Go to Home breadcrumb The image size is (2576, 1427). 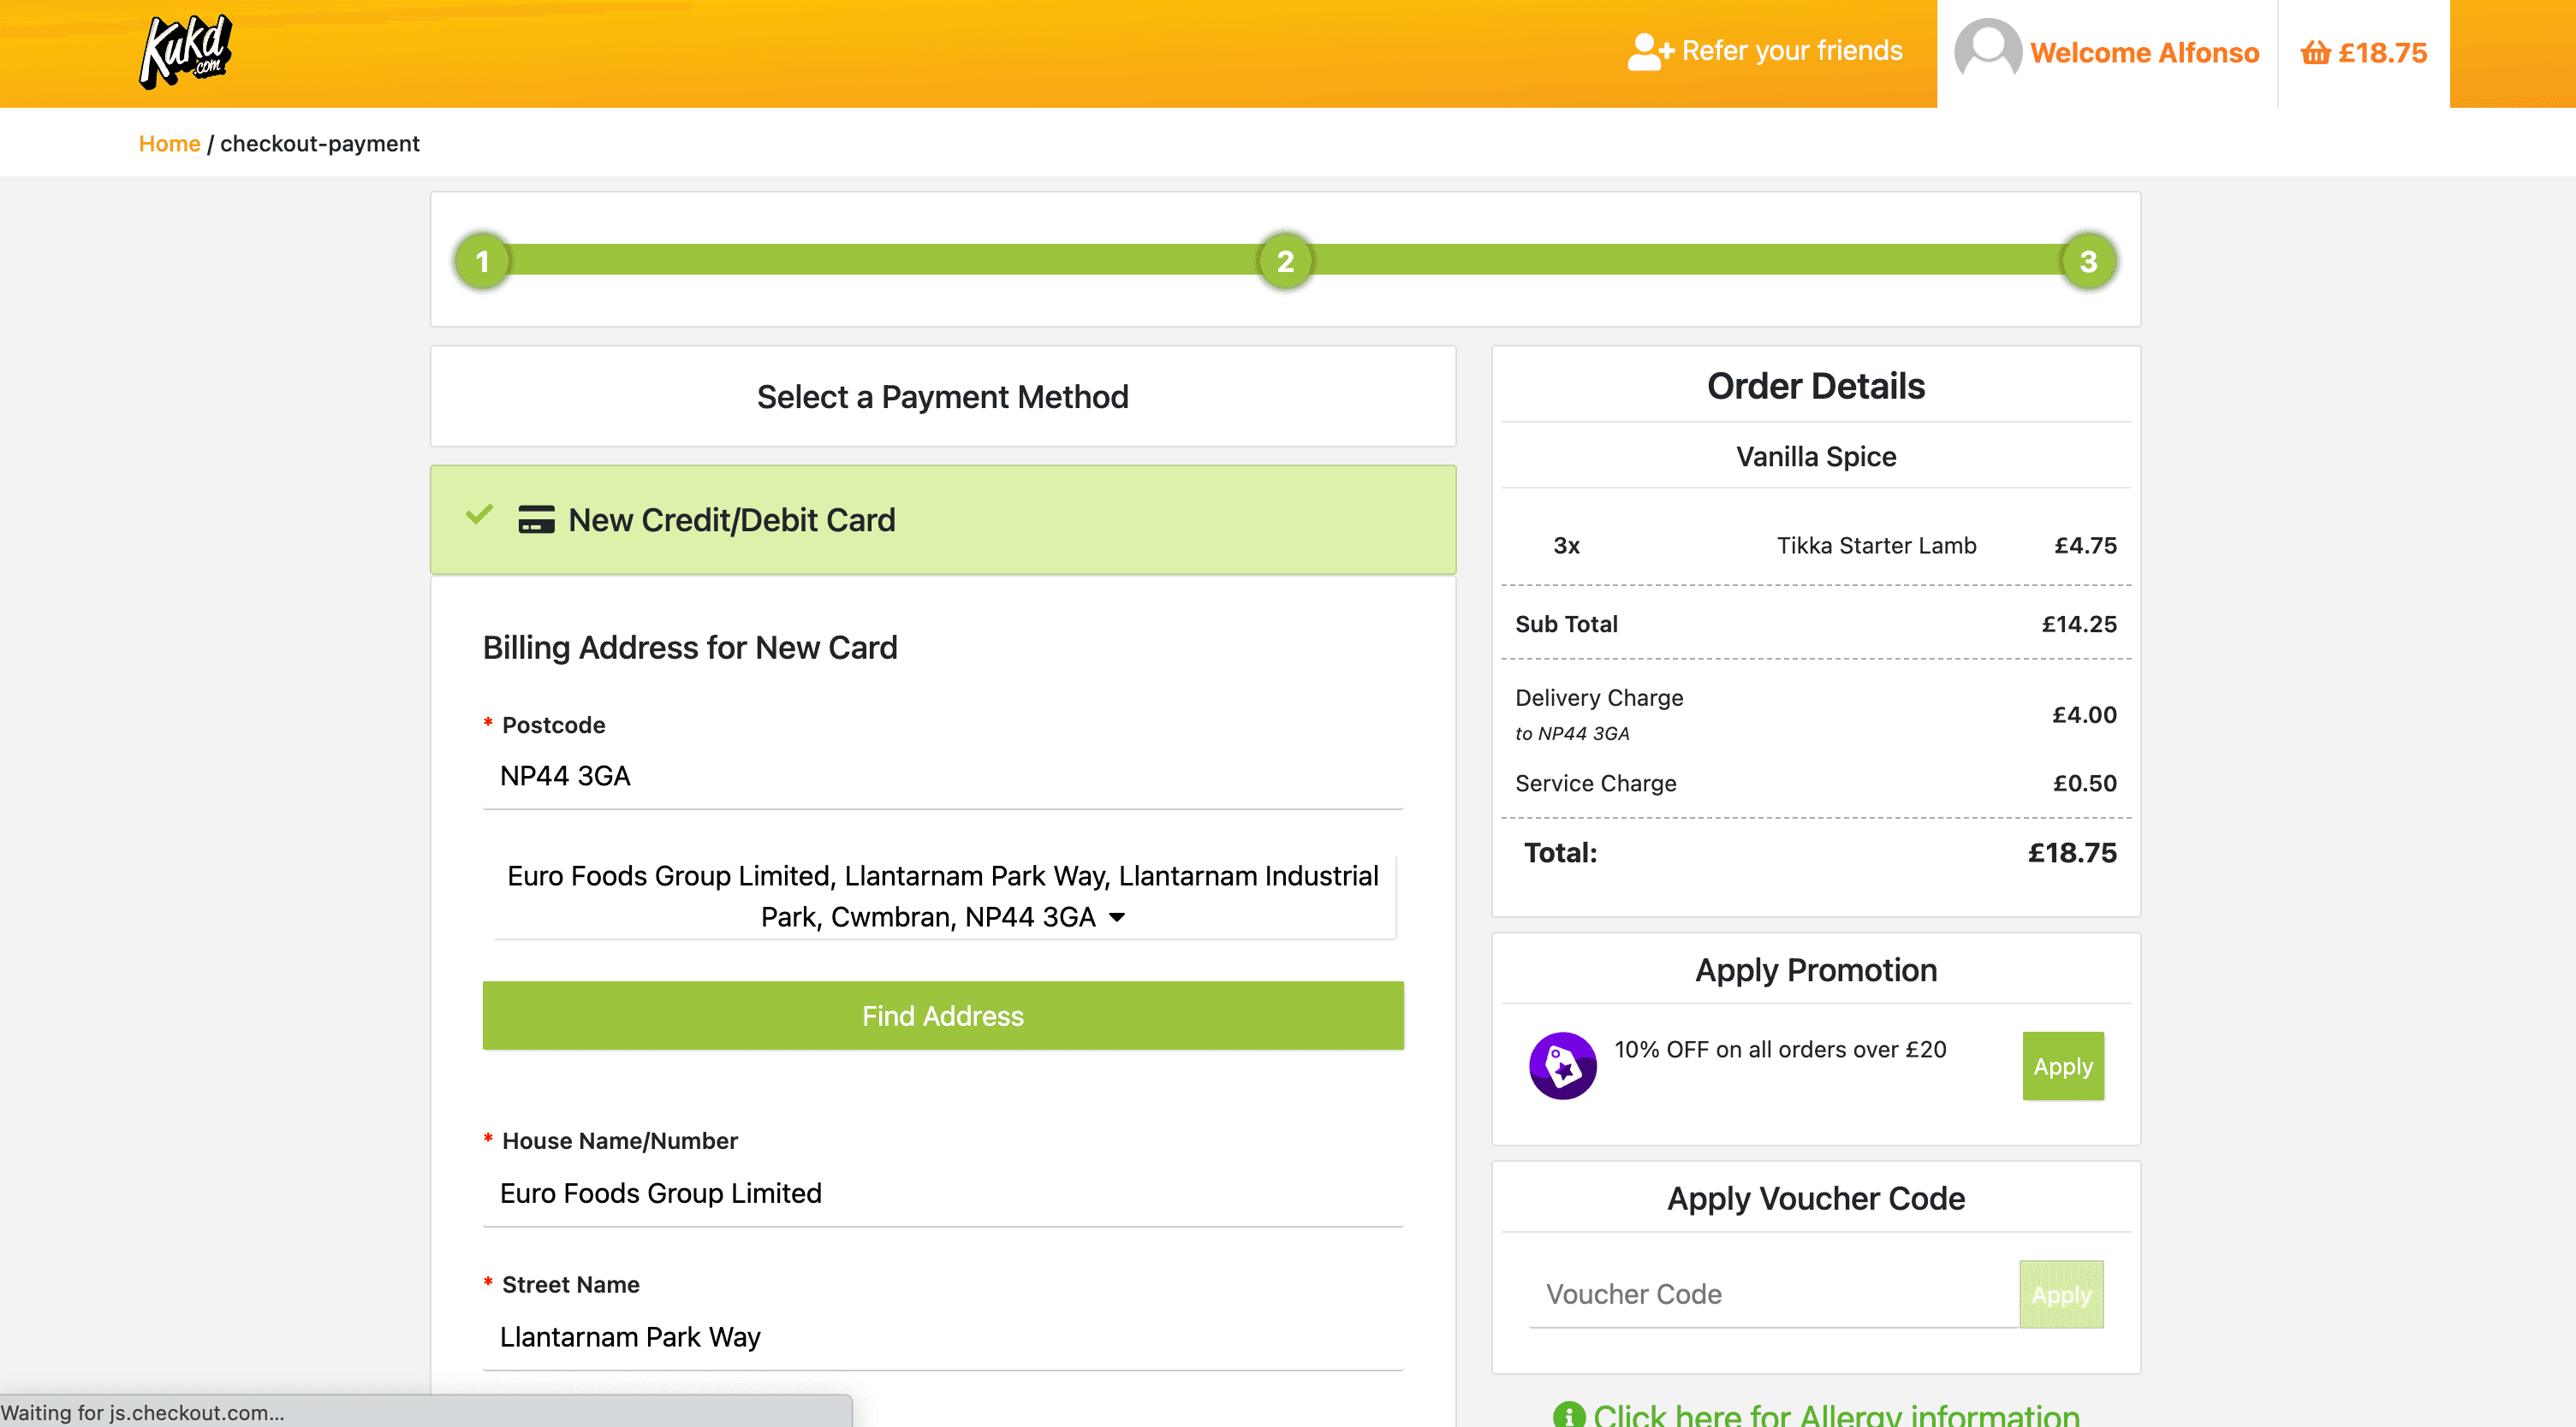(169, 144)
